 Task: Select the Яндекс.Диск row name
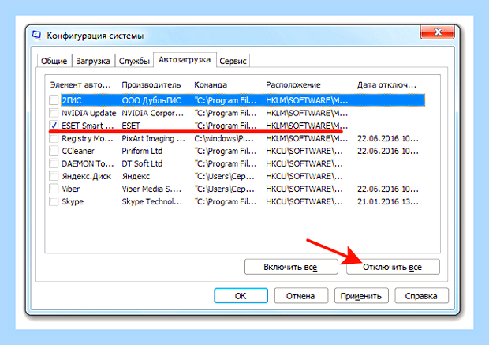click(x=87, y=176)
